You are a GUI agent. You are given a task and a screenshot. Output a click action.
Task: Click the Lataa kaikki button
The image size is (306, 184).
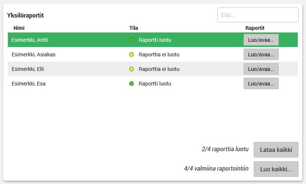(x=276, y=150)
